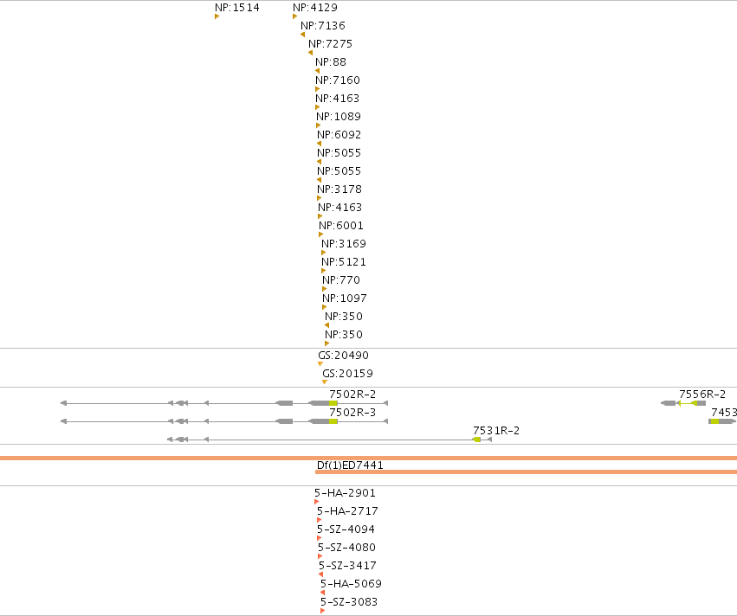Viewport: 737px width, 616px height.
Task: Open the NP:7275 insertion feature
Action: click(x=310, y=53)
